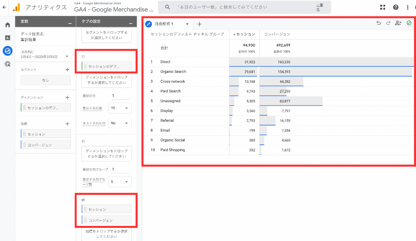Click the pencil edit icon on tab
The image size is (416, 241).
149,24
